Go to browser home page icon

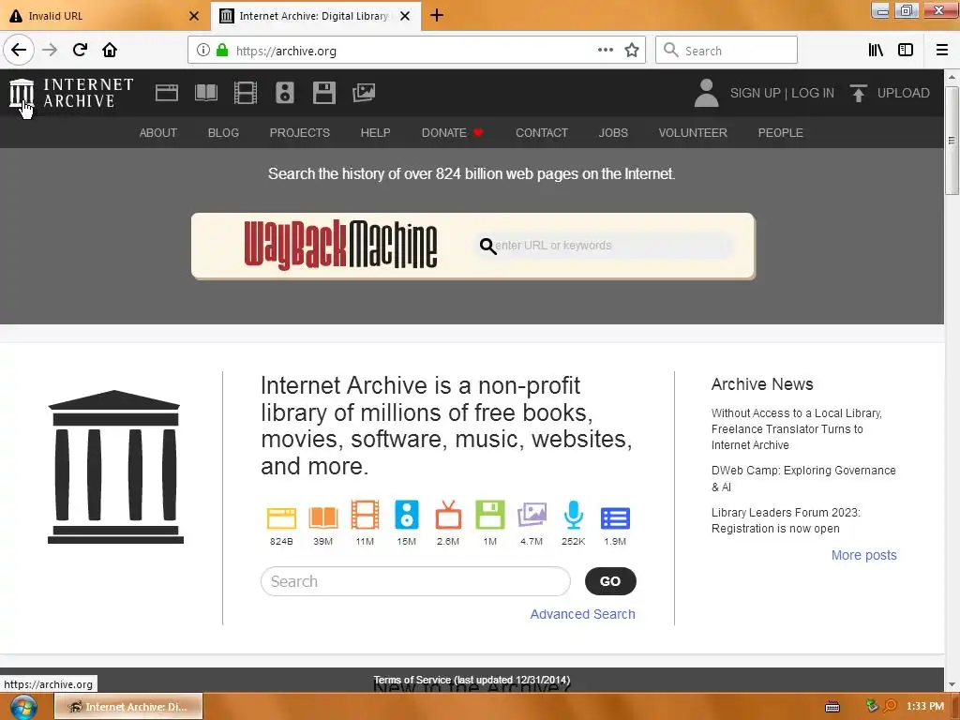110,51
